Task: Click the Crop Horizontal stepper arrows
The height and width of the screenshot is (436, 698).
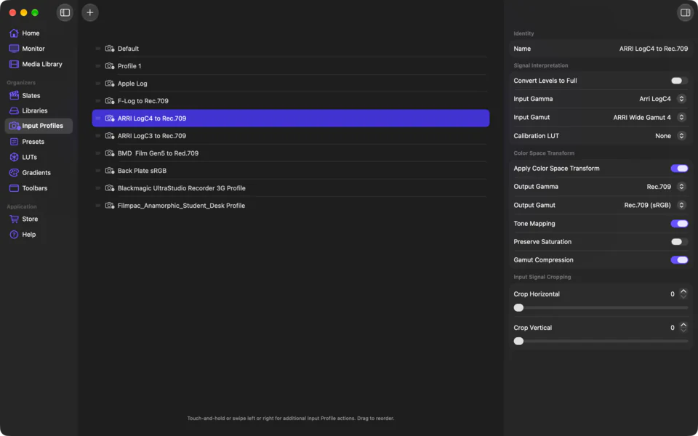Action: (x=683, y=294)
